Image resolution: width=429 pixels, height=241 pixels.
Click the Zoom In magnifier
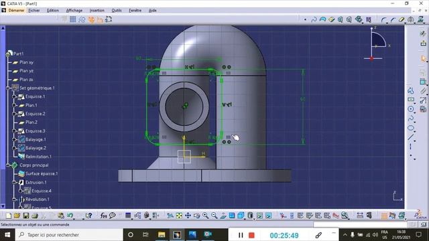206,216
